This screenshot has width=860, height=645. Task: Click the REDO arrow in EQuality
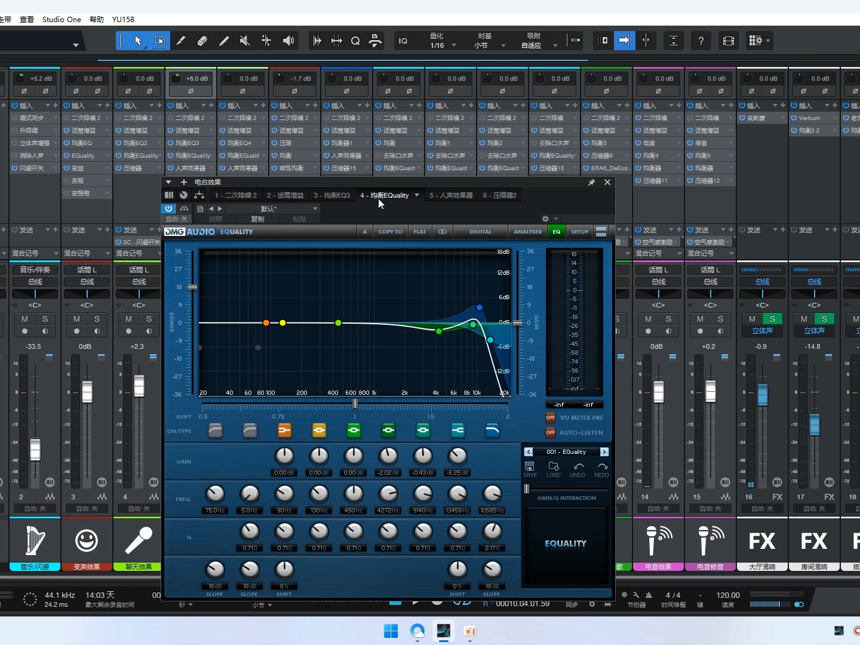pos(601,469)
